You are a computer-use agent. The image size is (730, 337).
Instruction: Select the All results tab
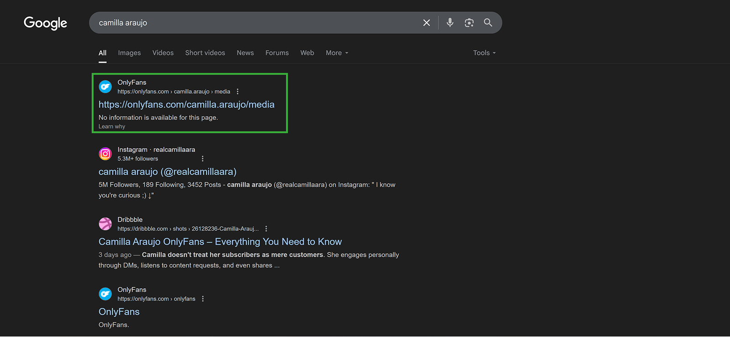(103, 53)
